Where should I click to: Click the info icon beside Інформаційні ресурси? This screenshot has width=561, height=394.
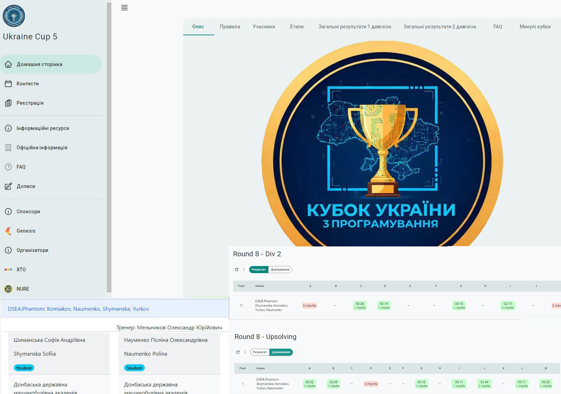pyautogui.click(x=8, y=128)
